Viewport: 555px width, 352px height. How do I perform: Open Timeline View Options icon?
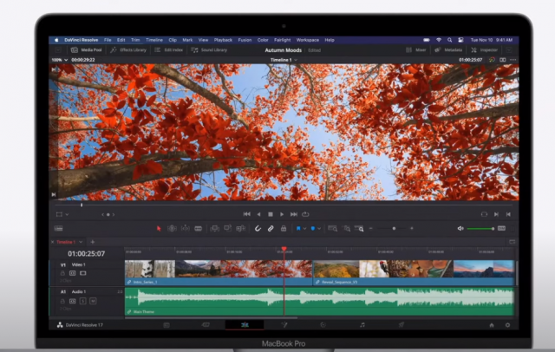coord(58,229)
